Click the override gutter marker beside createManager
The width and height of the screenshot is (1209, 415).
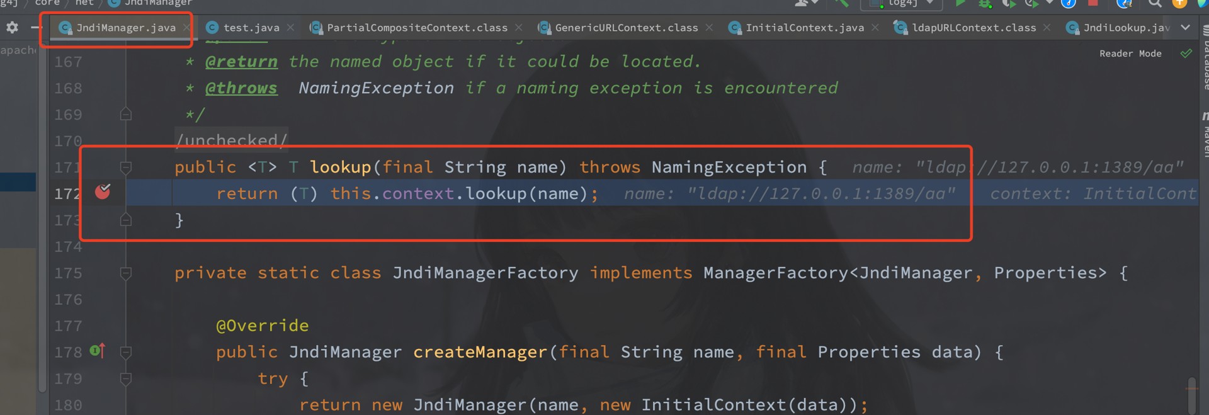pyautogui.click(x=98, y=351)
